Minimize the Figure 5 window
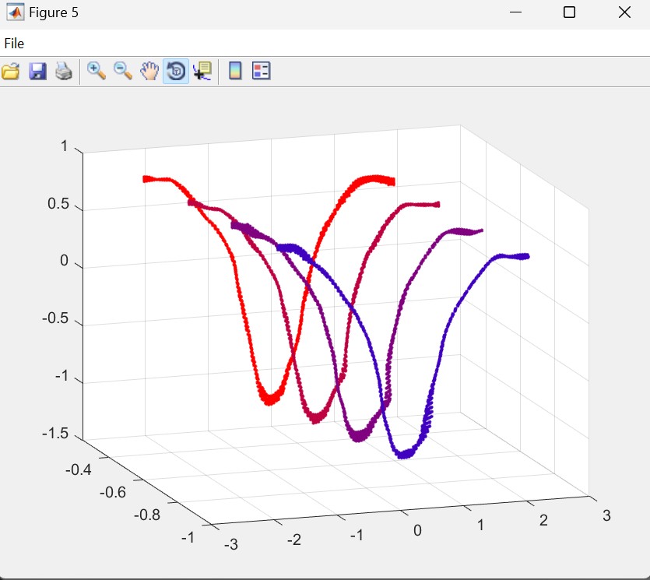Viewport: 650px width, 580px height. tap(515, 12)
